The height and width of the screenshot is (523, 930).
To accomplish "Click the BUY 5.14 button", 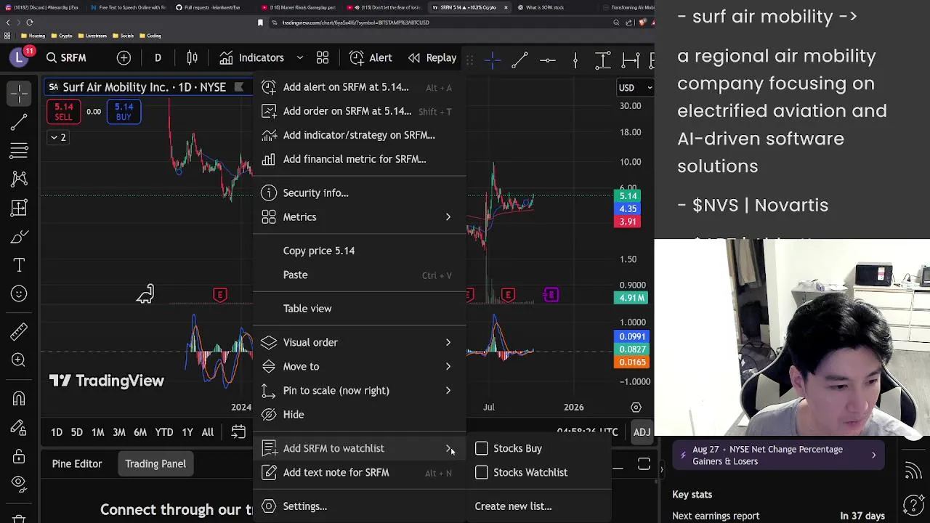I will (124, 112).
